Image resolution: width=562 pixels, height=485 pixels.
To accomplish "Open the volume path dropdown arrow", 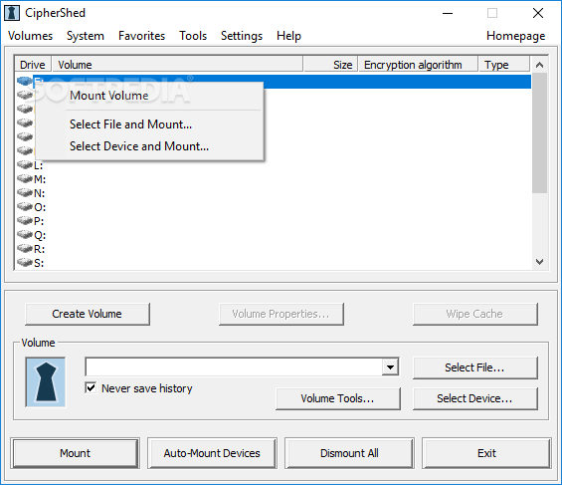I will click(390, 366).
